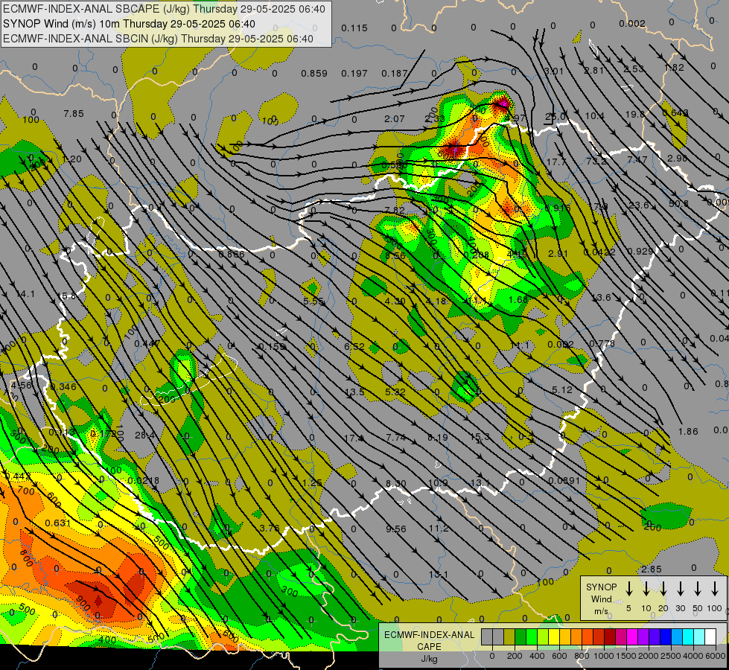Select the SBCAPE title line in header box

point(164,9)
